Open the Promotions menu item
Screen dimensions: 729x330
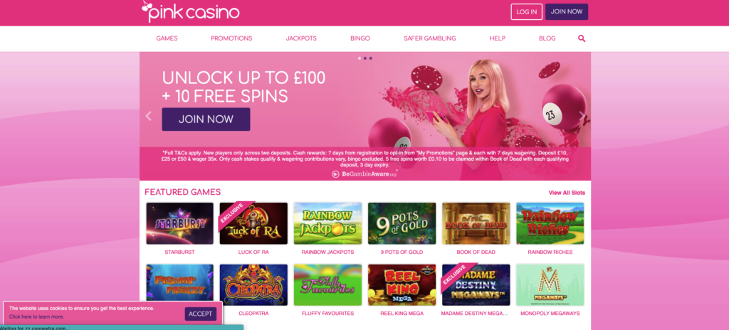click(x=231, y=38)
